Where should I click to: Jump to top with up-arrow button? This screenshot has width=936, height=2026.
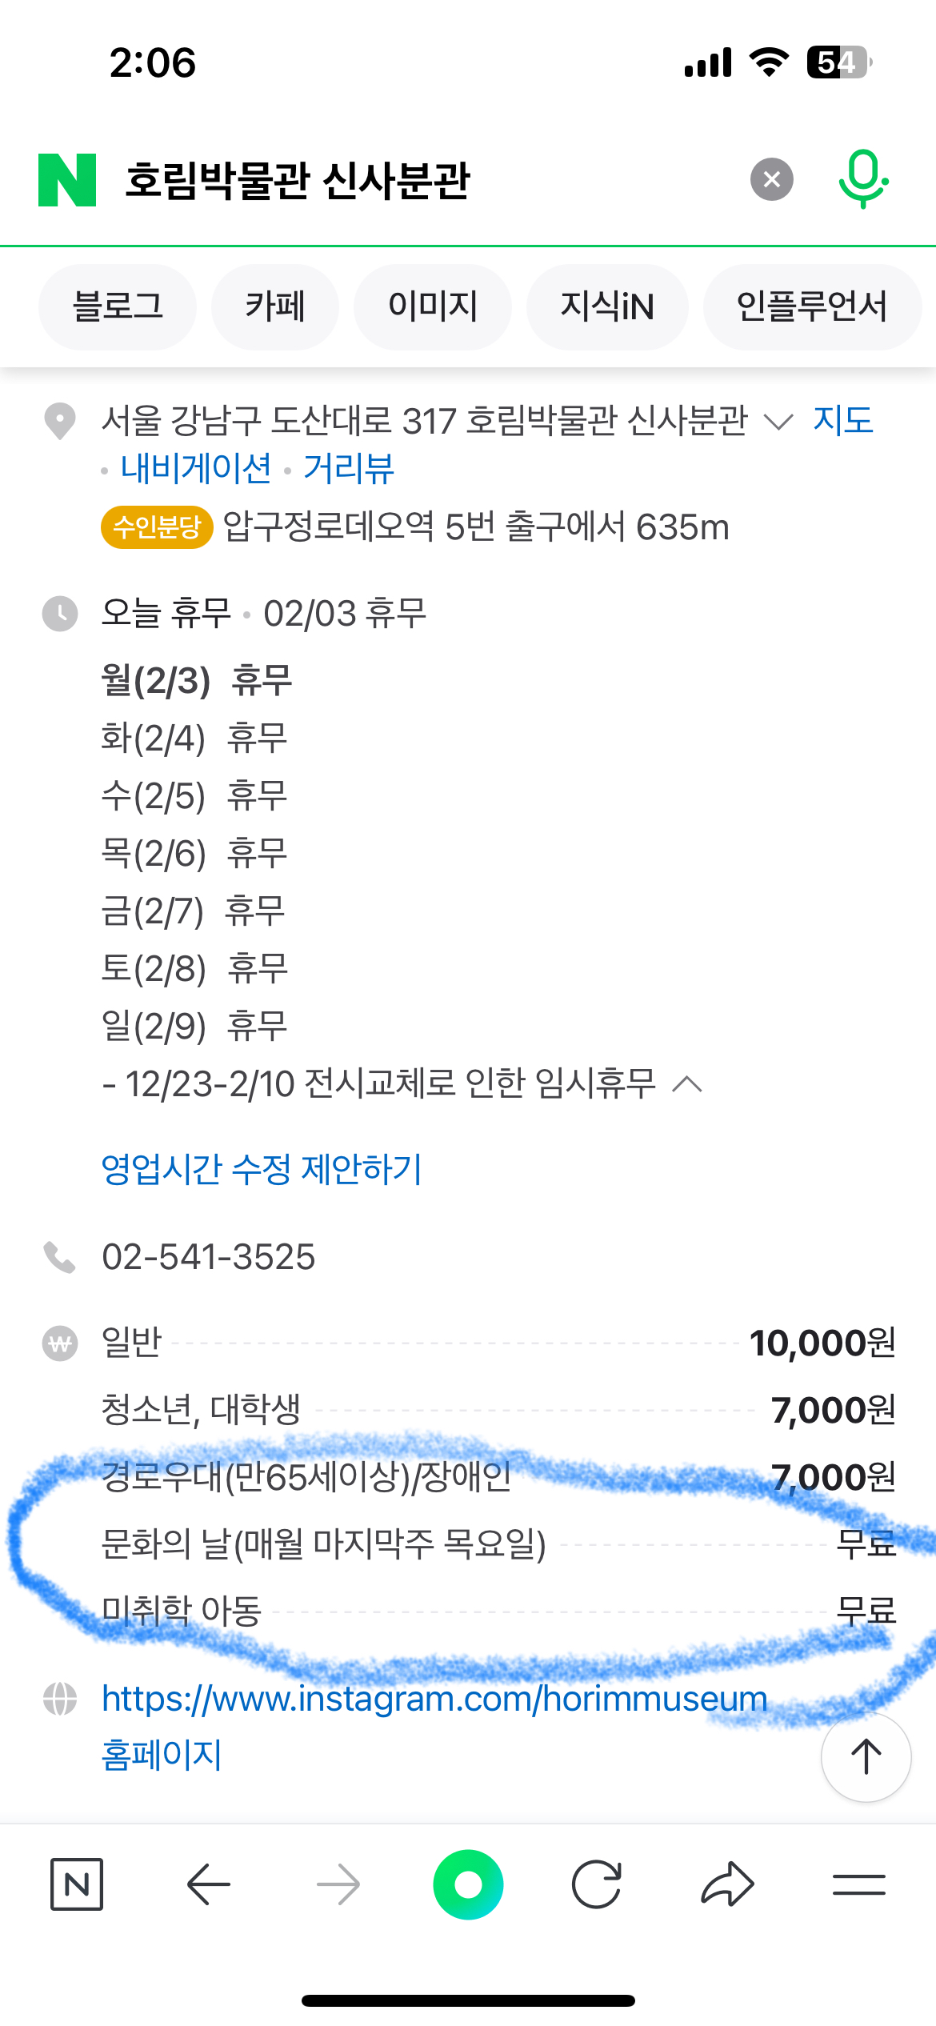(x=866, y=1757)
